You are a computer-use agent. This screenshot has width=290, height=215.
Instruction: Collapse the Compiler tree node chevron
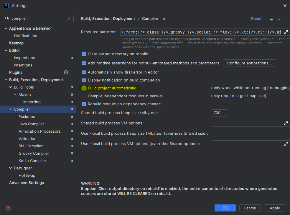click(11, 109)
